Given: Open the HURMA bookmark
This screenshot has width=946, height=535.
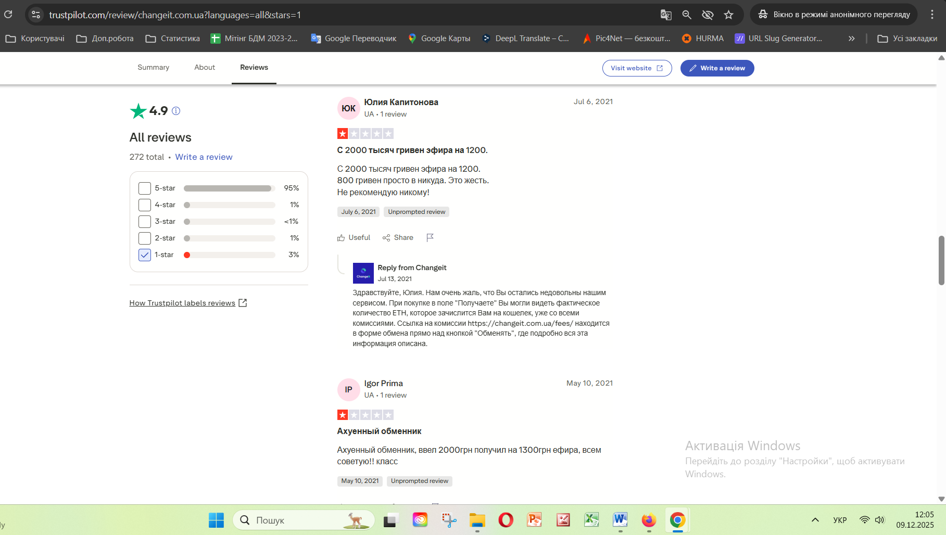Looking at the screenshot, I should click(x=703, y=39).
